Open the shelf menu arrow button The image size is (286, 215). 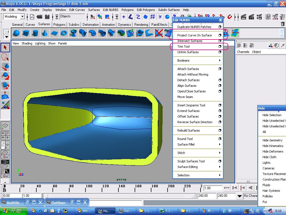click(x=7, y=37)
